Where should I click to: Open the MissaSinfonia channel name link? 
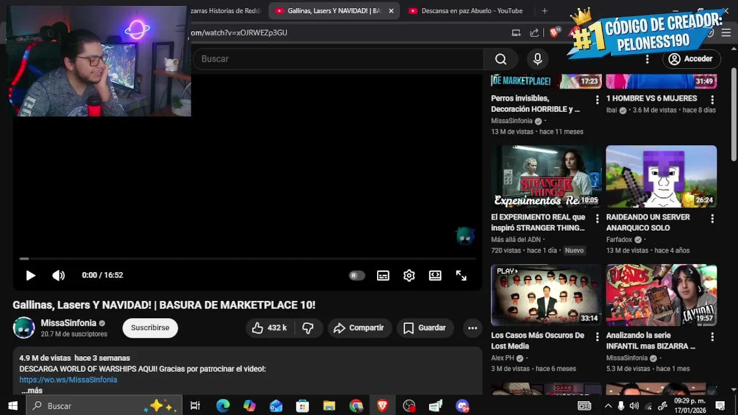pyautogui.click(x=69, y=323)
